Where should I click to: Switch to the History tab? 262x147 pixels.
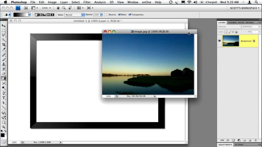tap(249, 22)
